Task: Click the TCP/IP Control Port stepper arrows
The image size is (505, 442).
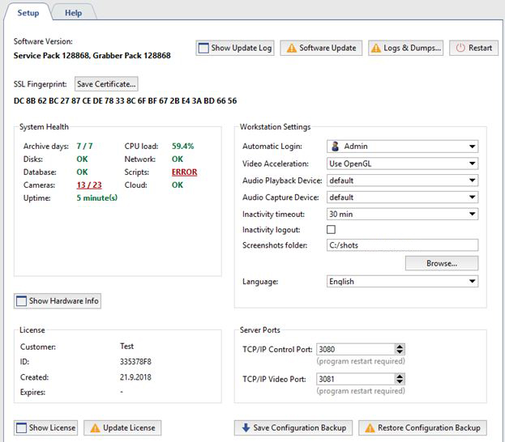Action: point(400,349)
